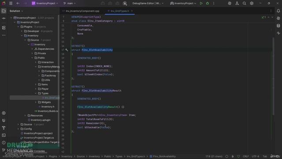The image size is (282, 159).
Task: Collapse the Plugins folder
Action: tap(19, 26)
